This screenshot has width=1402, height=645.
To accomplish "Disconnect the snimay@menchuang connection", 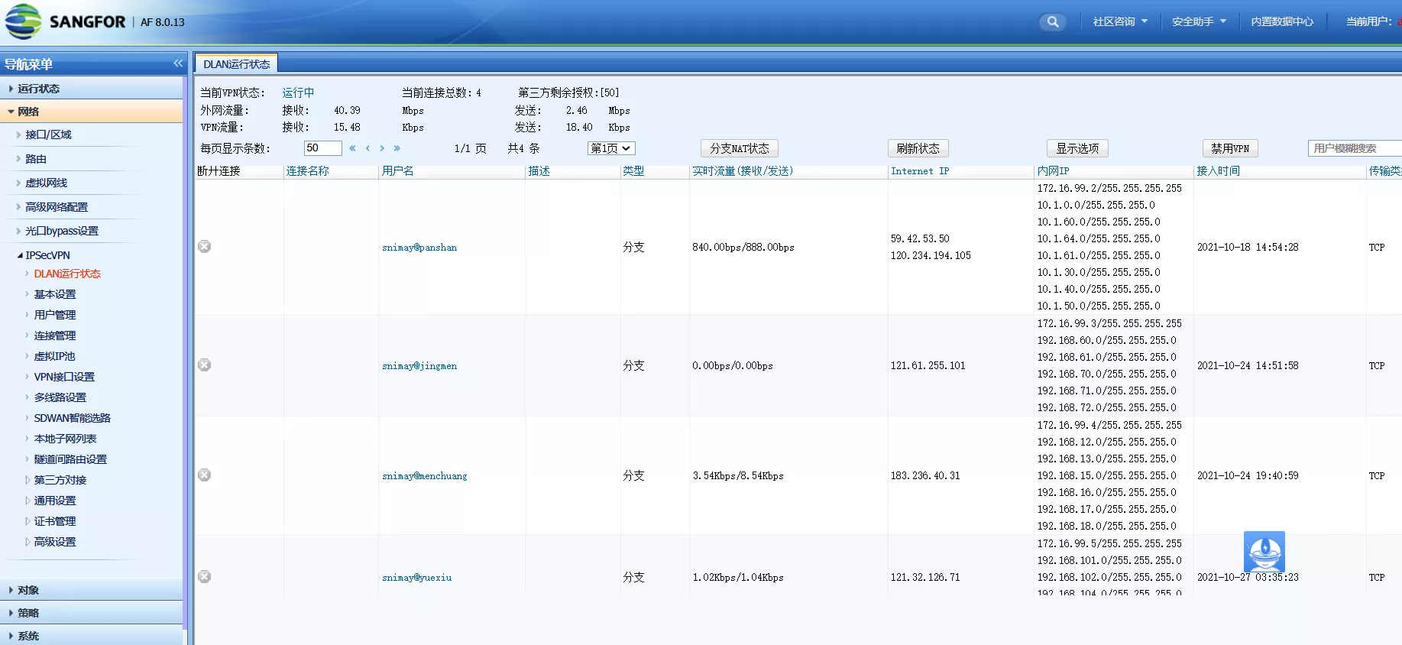I will (205, 475).
